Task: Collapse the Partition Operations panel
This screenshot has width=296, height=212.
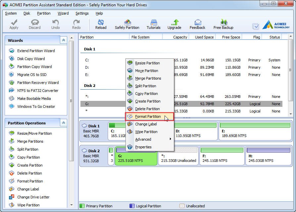Action: tap(64, 123)
